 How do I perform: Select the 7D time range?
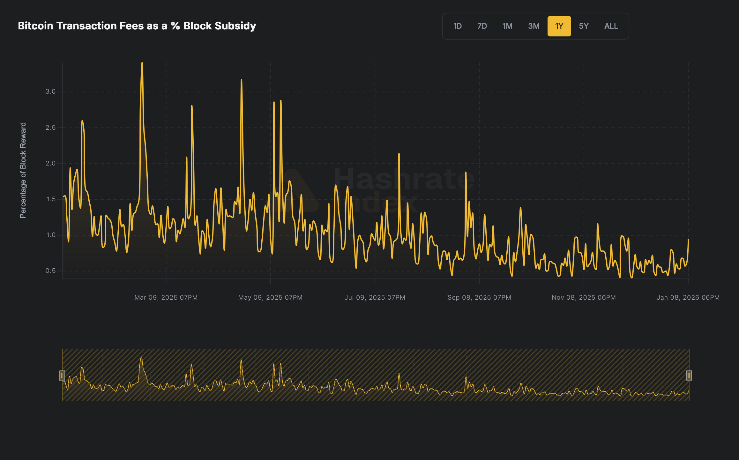[482, 26]
